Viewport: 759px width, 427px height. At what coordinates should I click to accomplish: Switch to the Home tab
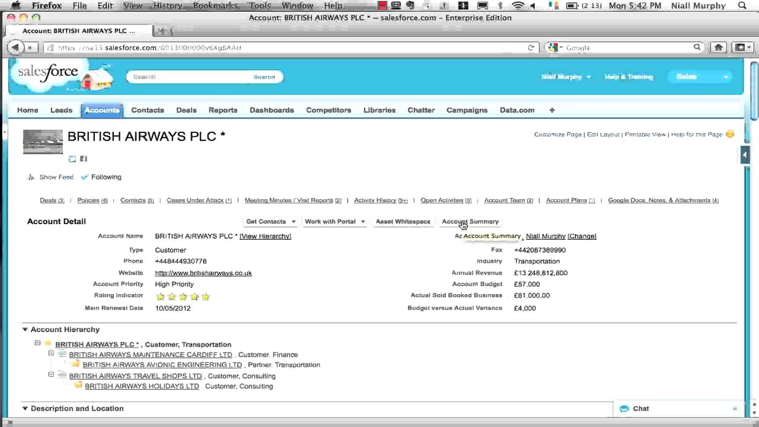(x=28, y=110)
